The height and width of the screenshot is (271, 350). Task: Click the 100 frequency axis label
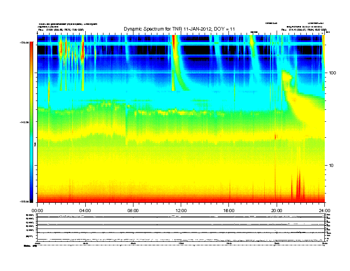tap(332, 73)
